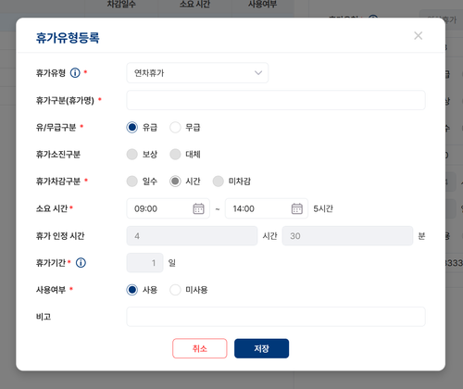Click the 휴가소진구분 label
This screenshot has width=463, height=389.
[58, 154]
